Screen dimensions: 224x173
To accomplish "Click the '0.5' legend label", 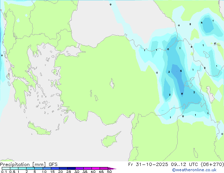I will 12,172.
